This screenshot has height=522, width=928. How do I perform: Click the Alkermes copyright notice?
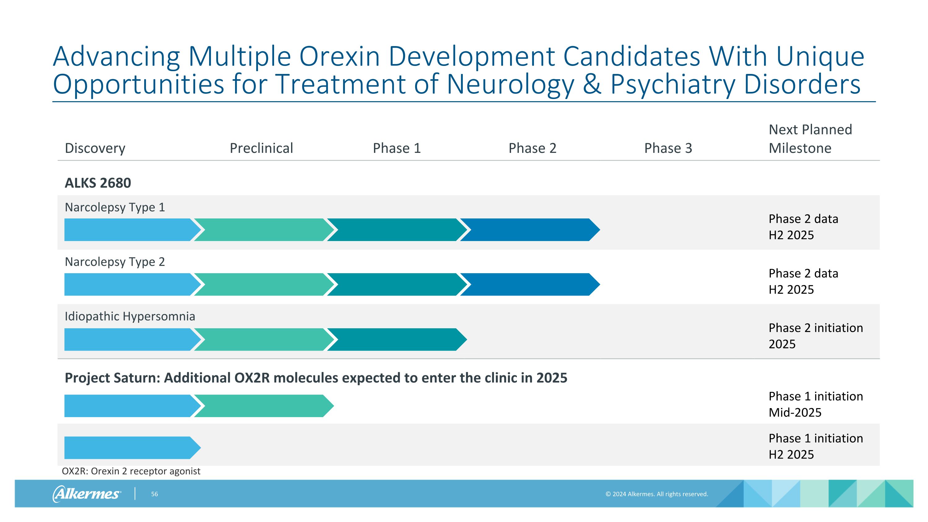click(656, 494)
